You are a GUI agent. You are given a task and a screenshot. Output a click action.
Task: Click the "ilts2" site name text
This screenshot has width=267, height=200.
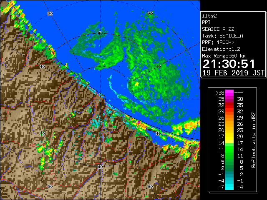[209, 16]
